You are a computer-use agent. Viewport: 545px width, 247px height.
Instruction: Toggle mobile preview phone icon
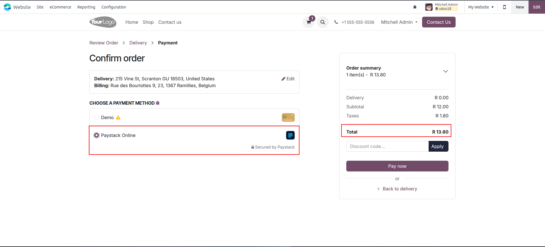click(x=504, y=7)
